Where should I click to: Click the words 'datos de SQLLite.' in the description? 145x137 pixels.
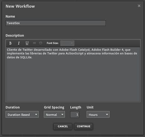19,57
